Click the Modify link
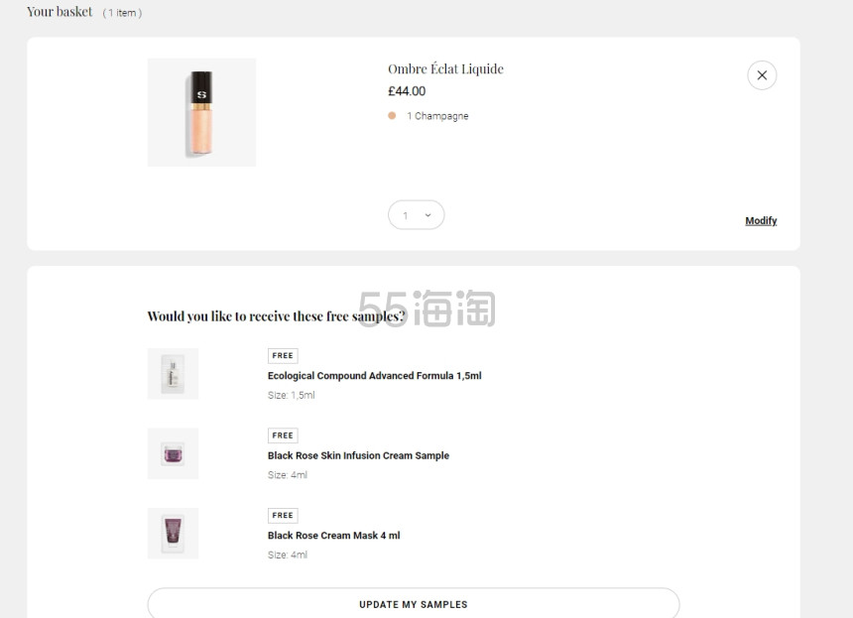Screen dimensions: 853x618 [760, 220]
